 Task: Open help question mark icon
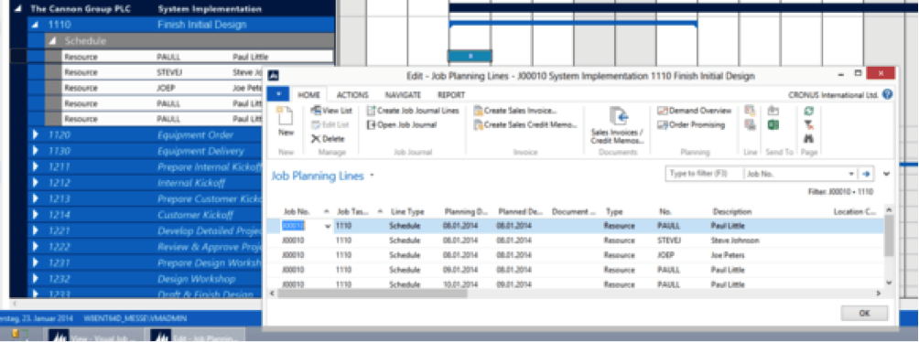(x=887, y=94)
